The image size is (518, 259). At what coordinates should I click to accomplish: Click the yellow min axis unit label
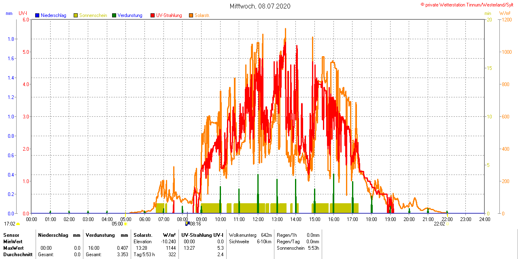(488, 13)
